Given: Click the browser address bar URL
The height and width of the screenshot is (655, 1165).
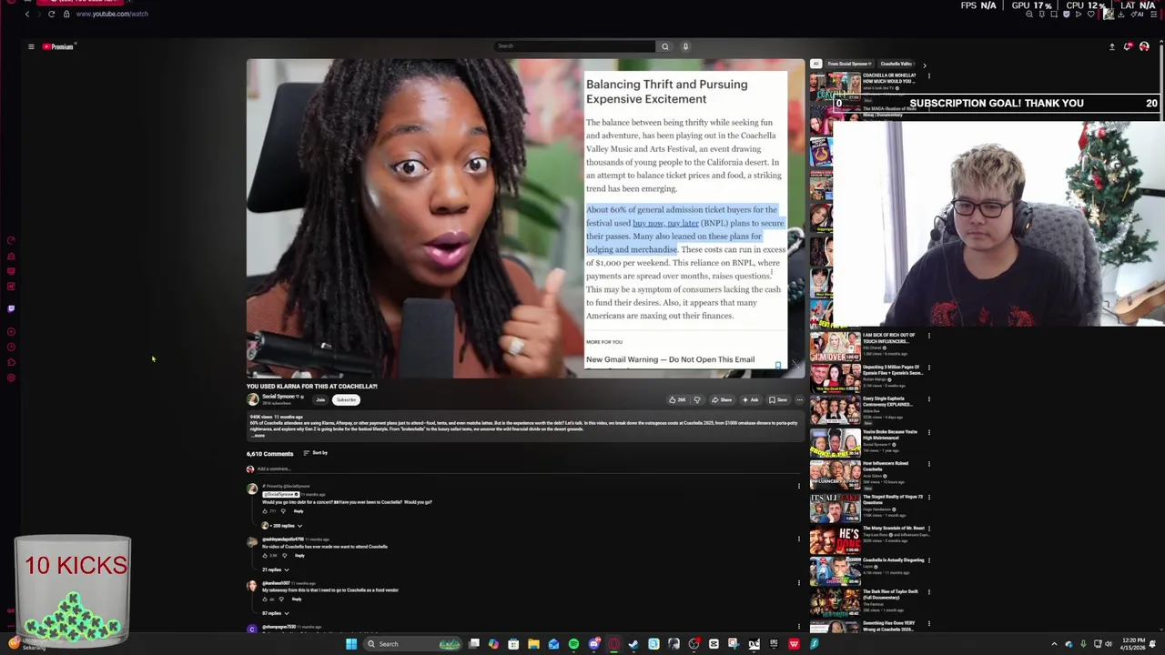Looking at the screenshot, I should 112,14.
